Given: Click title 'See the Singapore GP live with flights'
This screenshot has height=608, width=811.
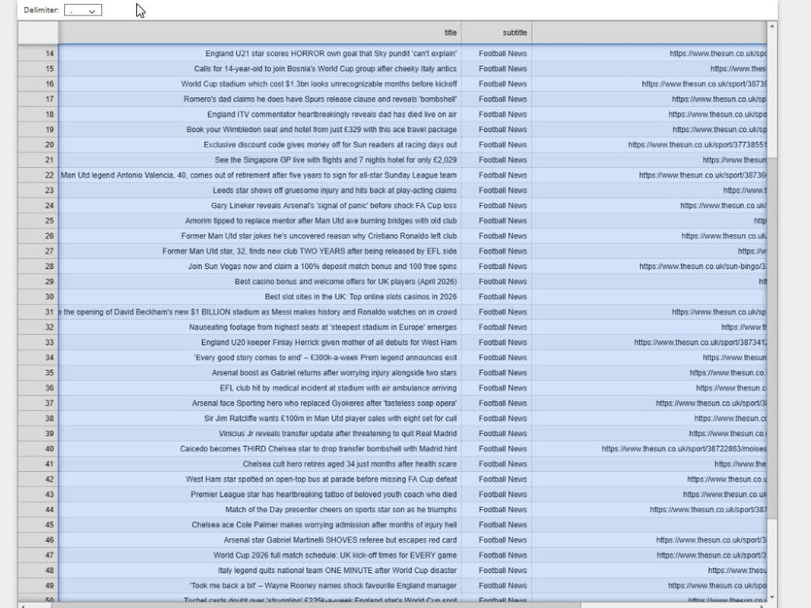Looking at the screenshot, I should [336, 160].
